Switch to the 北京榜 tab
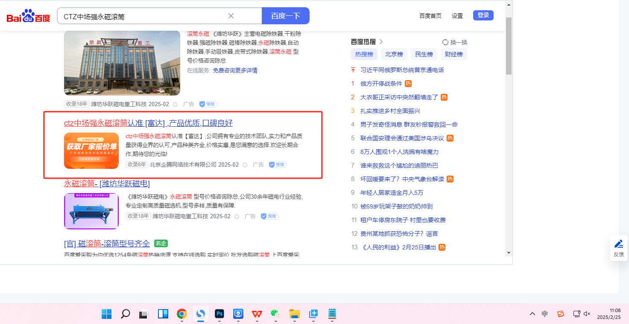This screenshot has width=629, height=324. [x=394, y=54]
